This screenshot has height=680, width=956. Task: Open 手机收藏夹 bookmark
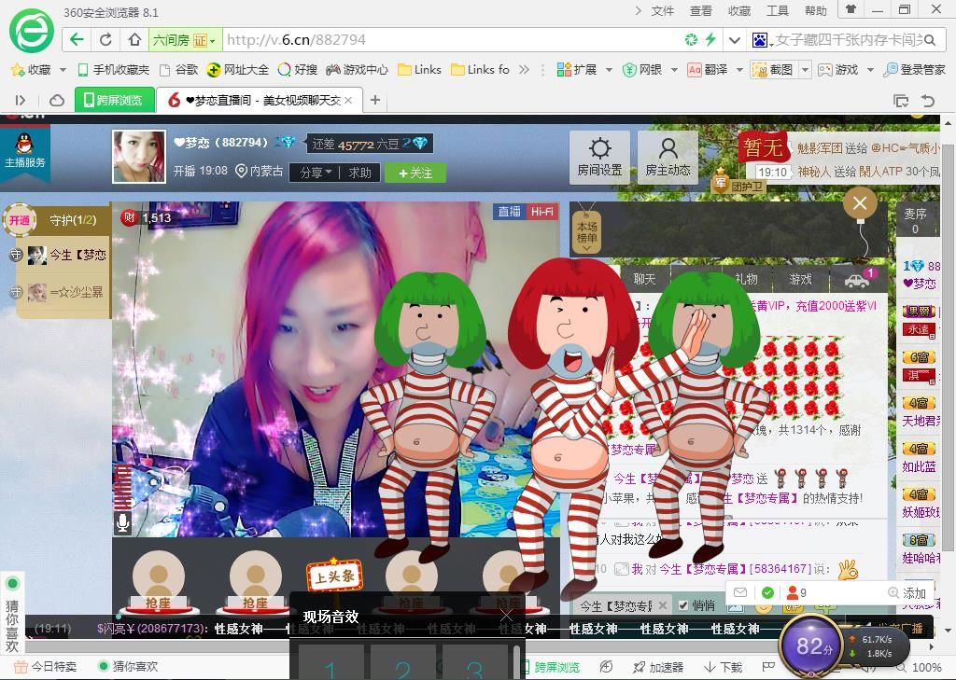114,70
